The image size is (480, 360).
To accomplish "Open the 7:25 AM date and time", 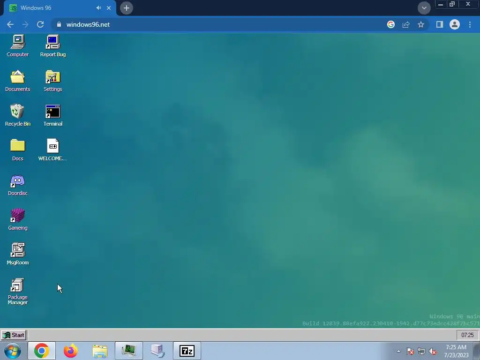I will [456, 351].
